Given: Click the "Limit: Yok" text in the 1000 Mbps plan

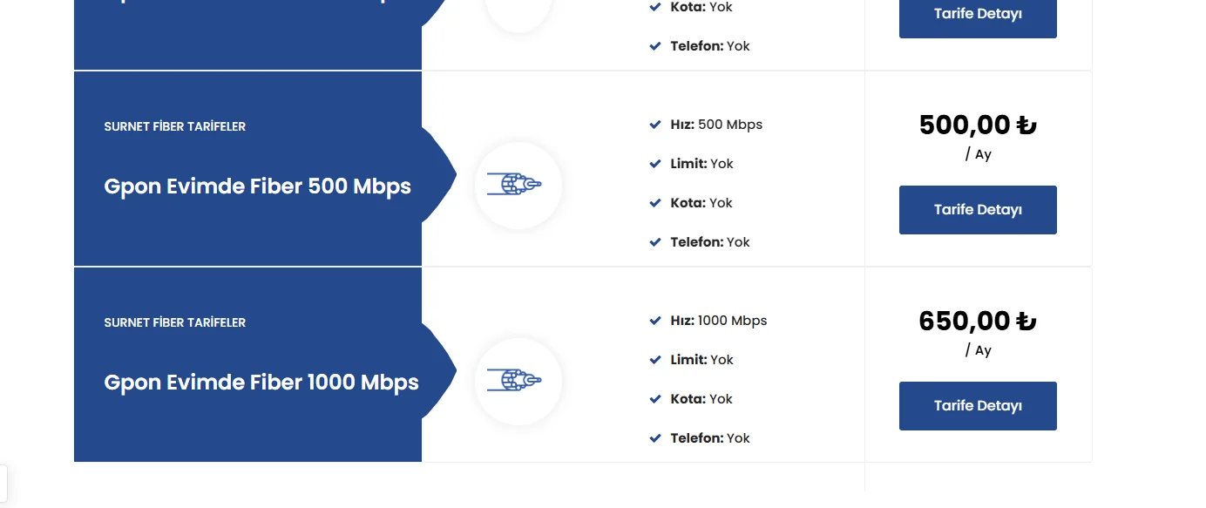Looking at the screenshot, I should coord(701,360).
